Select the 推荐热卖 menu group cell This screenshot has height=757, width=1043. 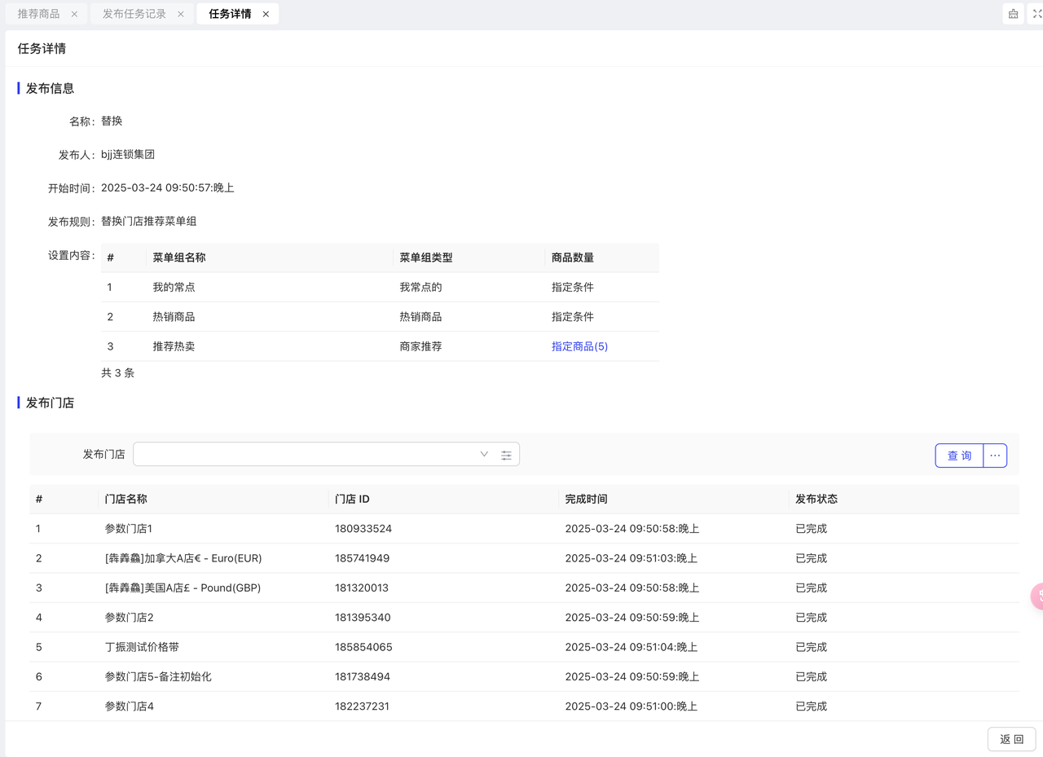pyautogui.click(x=174, y=346)
